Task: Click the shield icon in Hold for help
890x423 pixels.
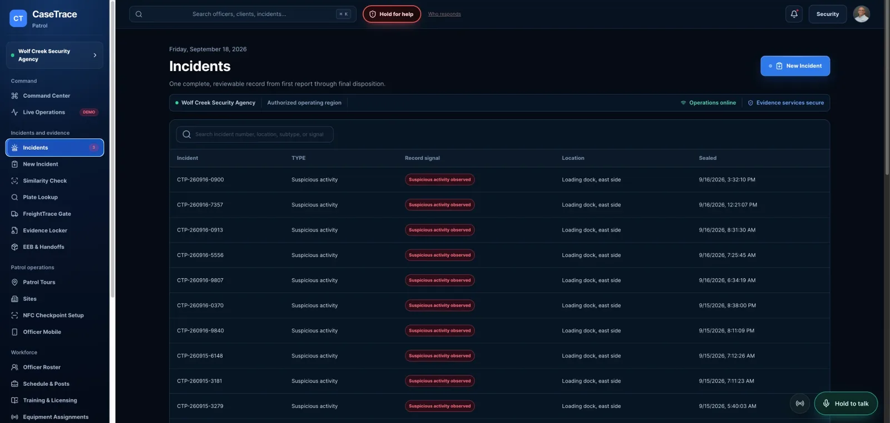Action: (x=373, y=14)
